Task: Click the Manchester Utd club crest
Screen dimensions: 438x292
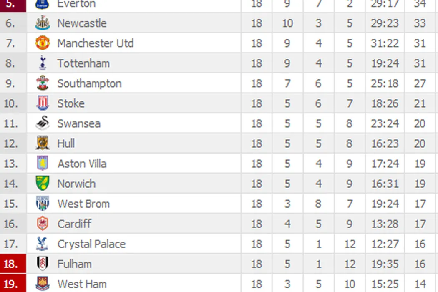Action: tap(42, 43)
